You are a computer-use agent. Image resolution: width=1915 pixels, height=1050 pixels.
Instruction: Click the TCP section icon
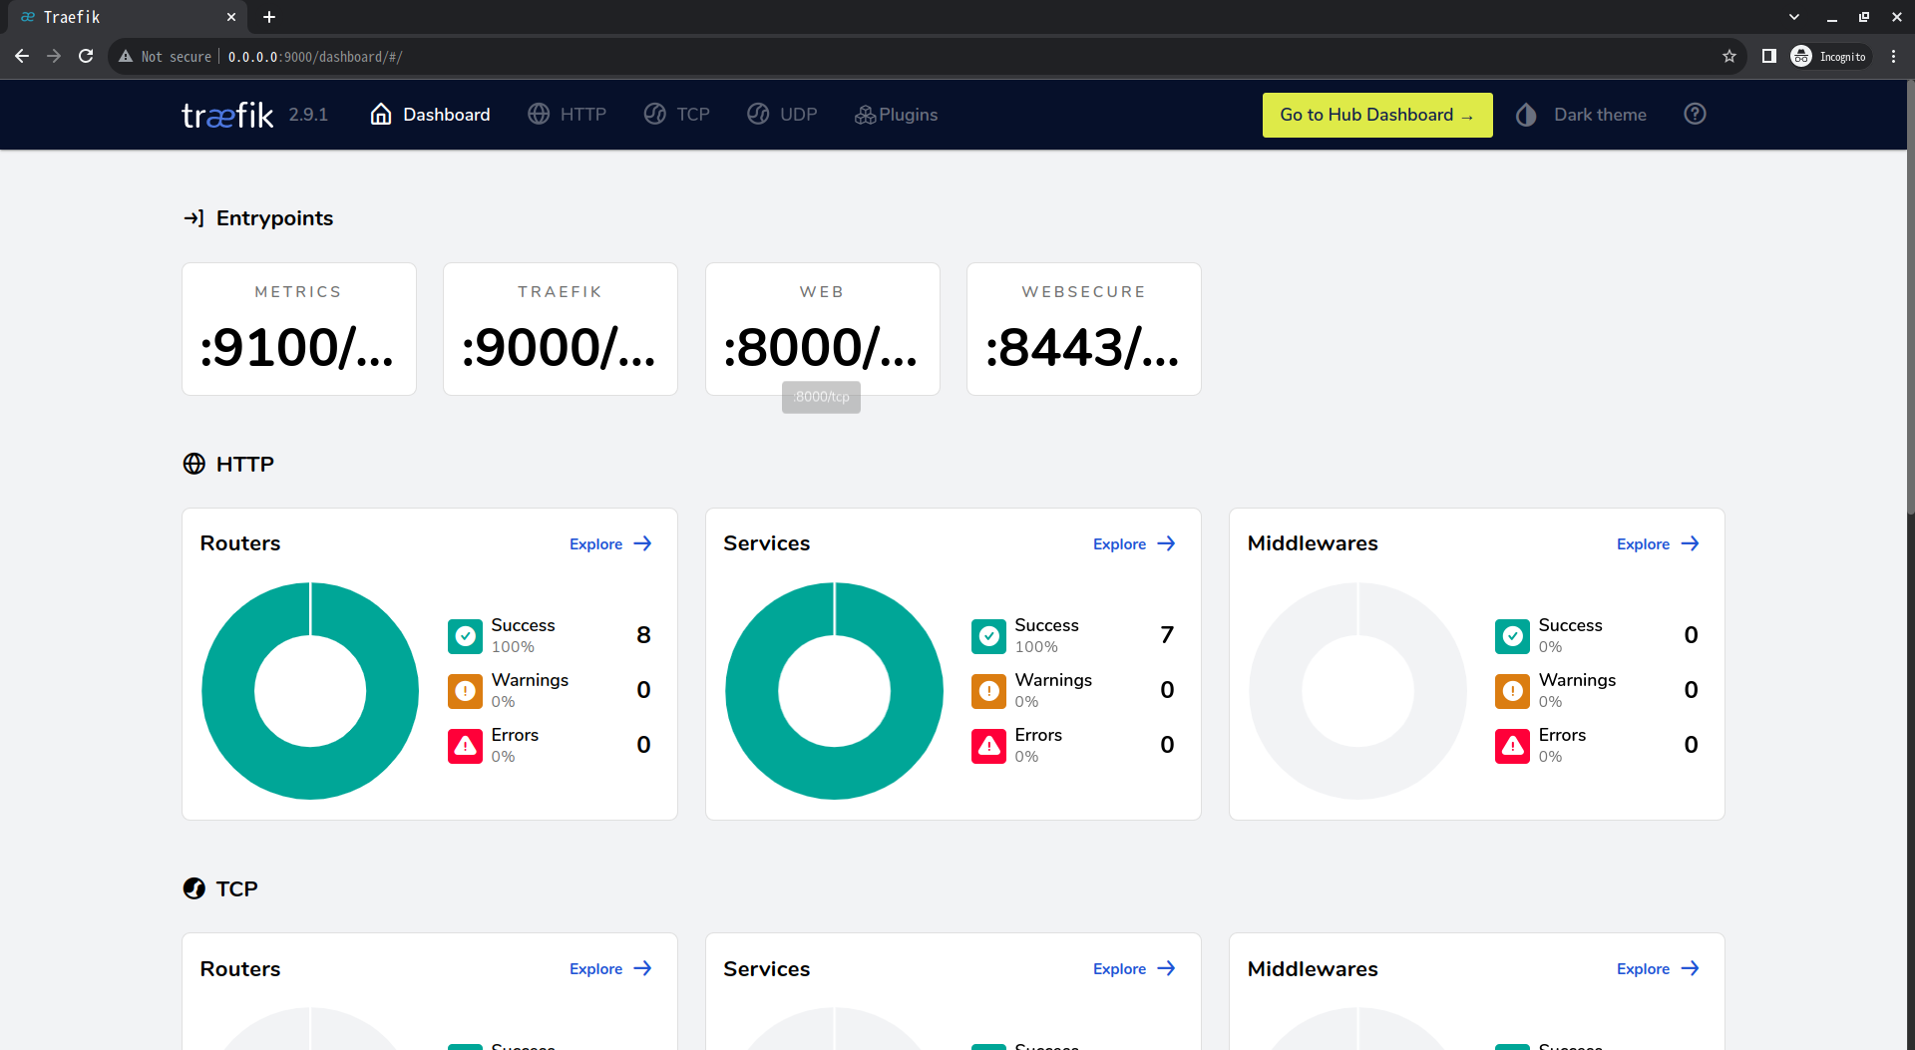(194, 888)
